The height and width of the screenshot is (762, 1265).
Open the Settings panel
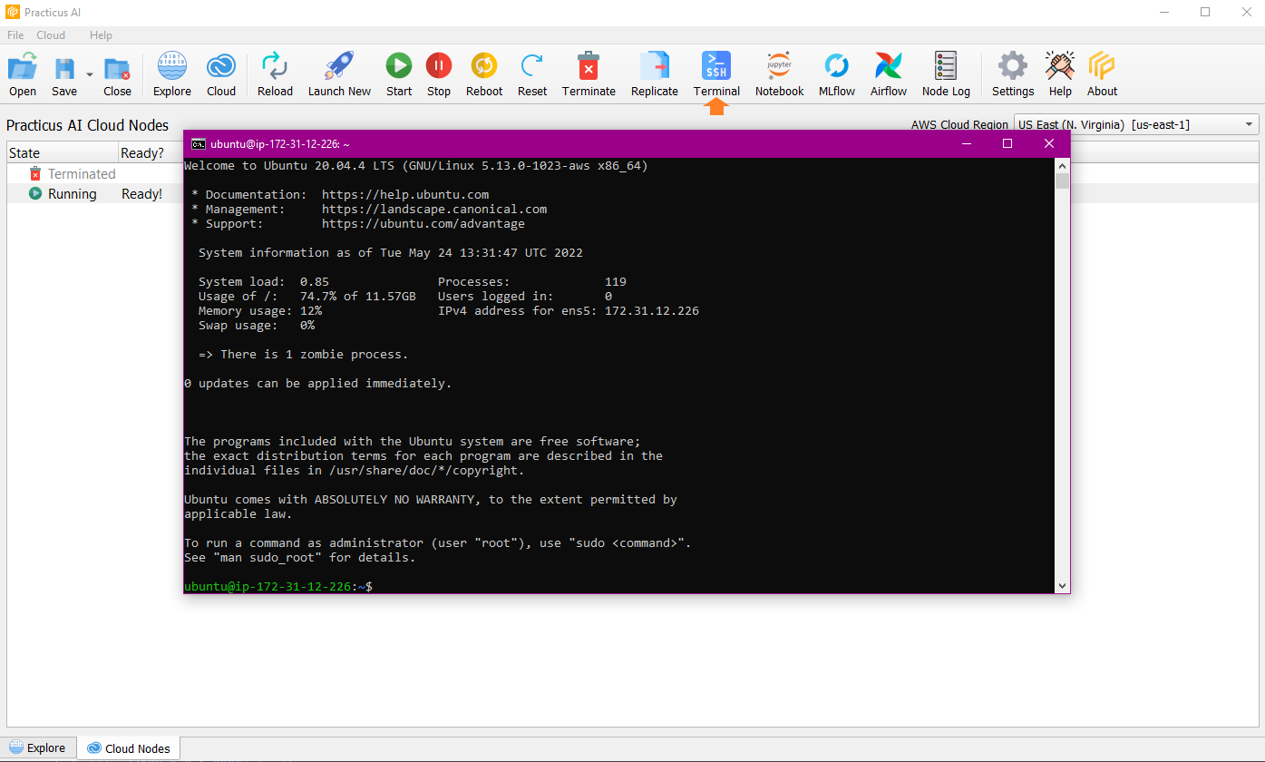1012,73
